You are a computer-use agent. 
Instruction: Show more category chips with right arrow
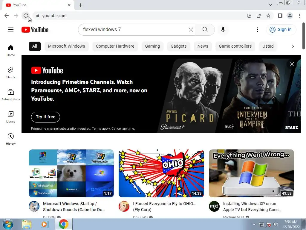pos(293,46)
